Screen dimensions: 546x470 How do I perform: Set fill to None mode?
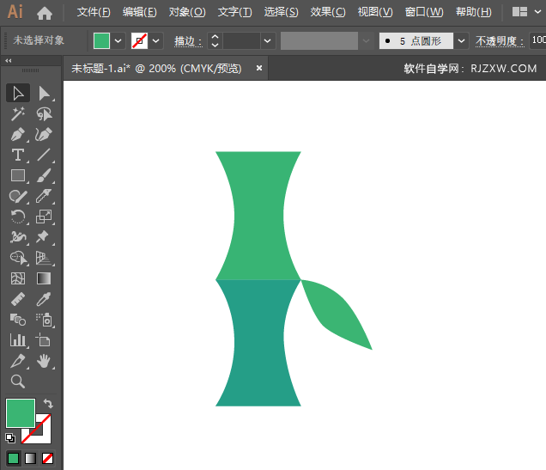tap(48, 458)
